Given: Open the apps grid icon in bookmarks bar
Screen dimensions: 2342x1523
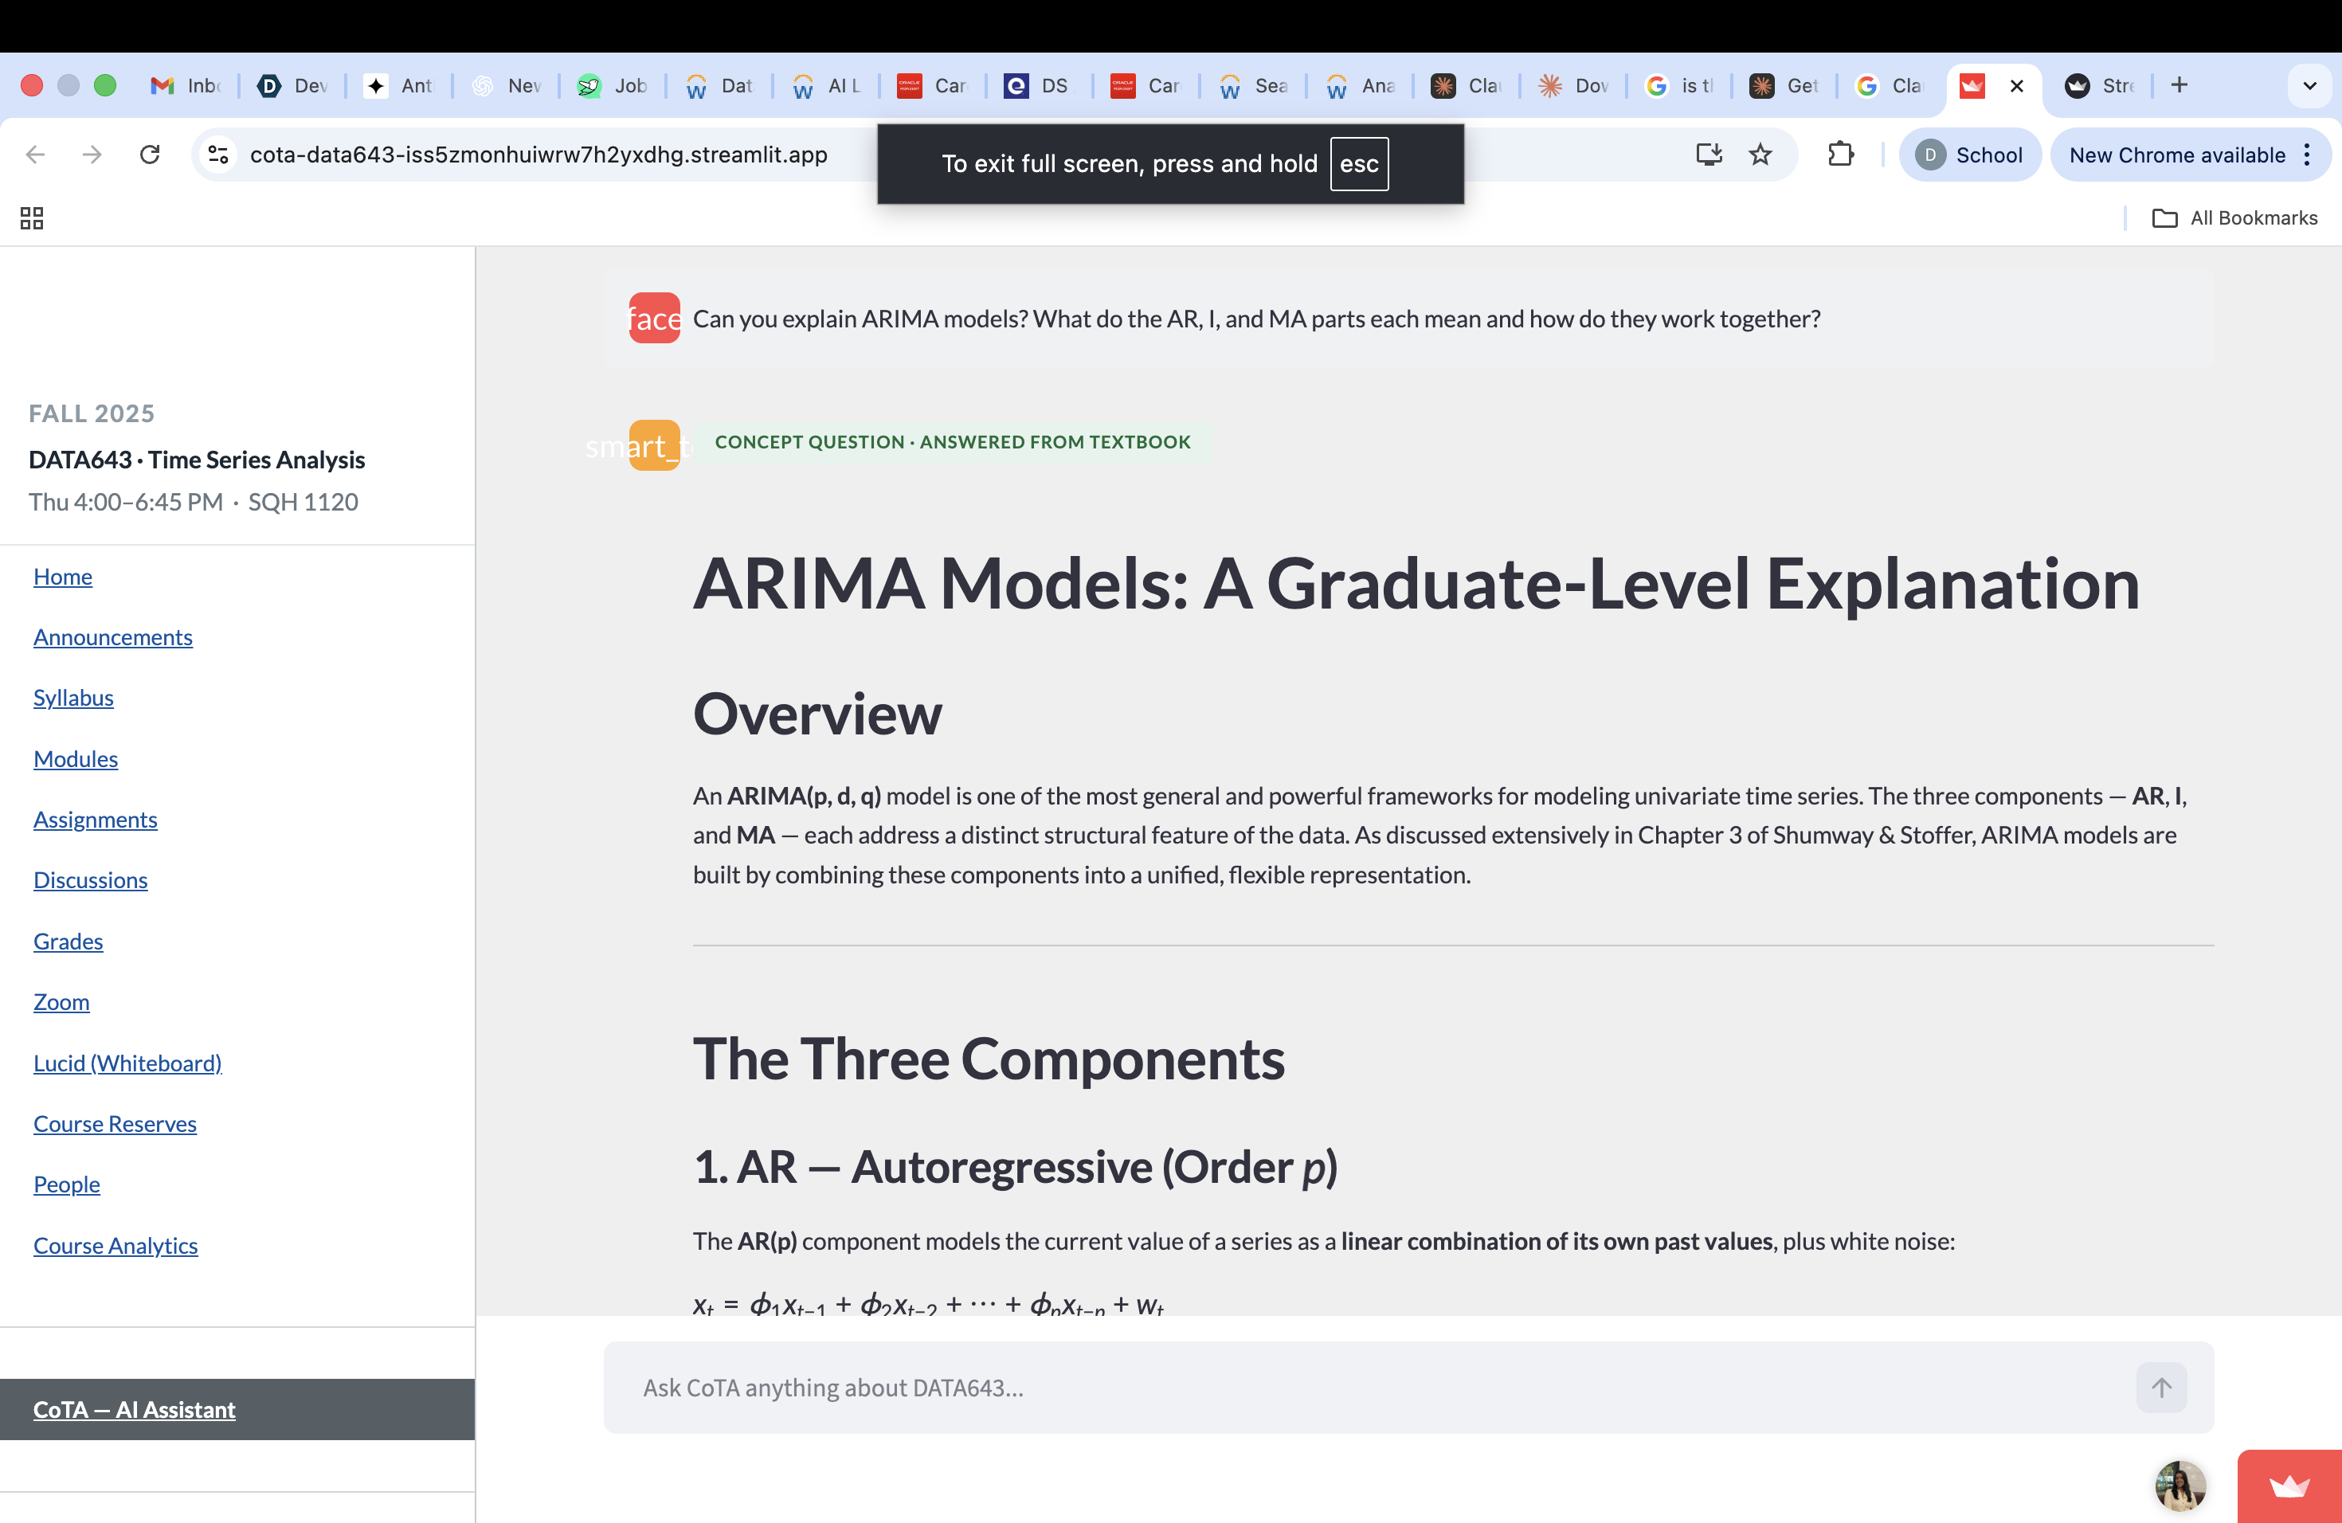Looking at the screenshot, I should coord(32,217).
